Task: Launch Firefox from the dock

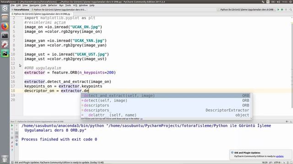Action: coord(5,26)
